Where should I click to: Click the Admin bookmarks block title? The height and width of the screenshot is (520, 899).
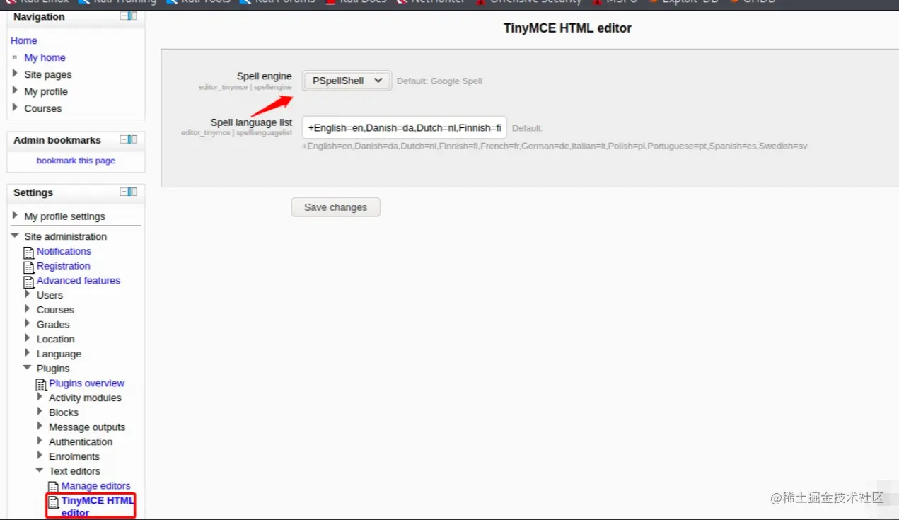point(57,140)
